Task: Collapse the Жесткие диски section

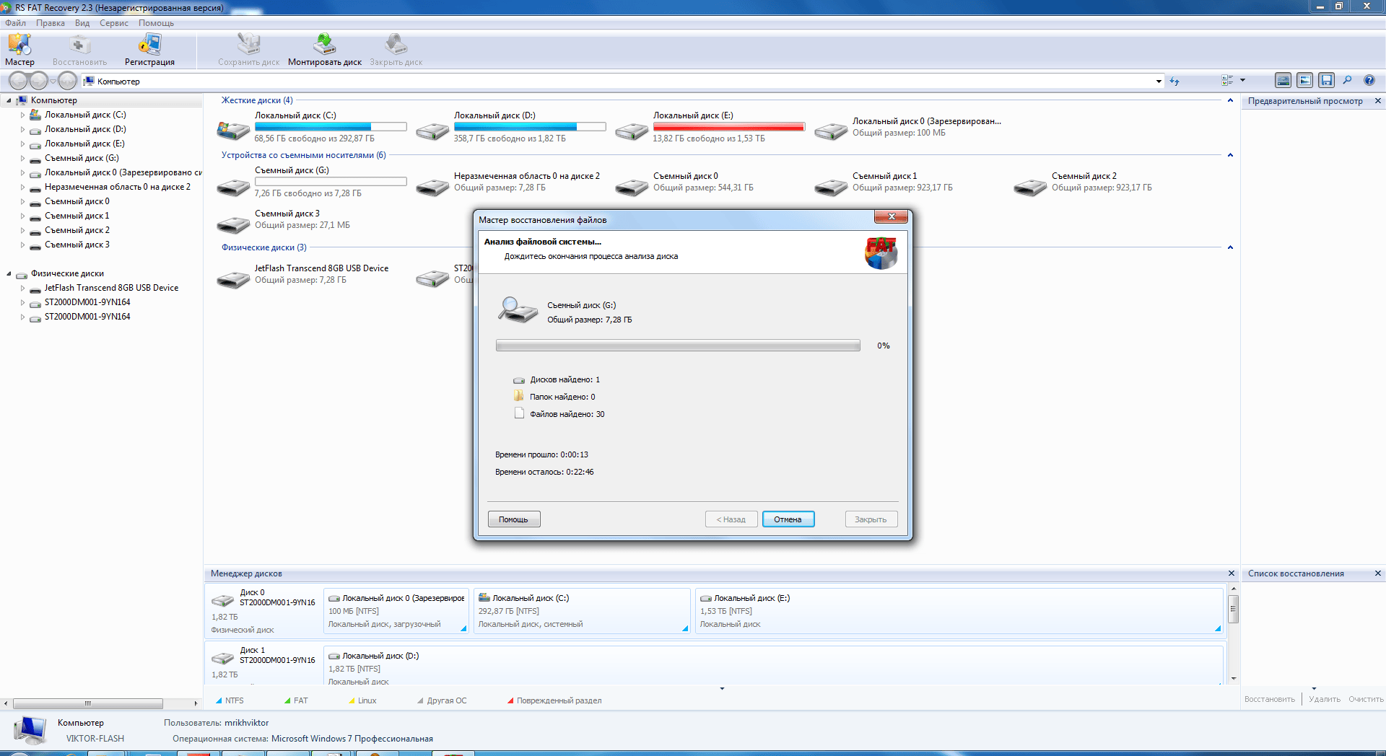Action: click(1230, 100)
